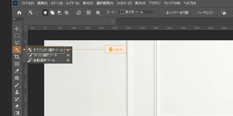This screenshot has width=233, height=116.
Task: Click the selection feedback speech bubble icon
Action: point(224,13)
